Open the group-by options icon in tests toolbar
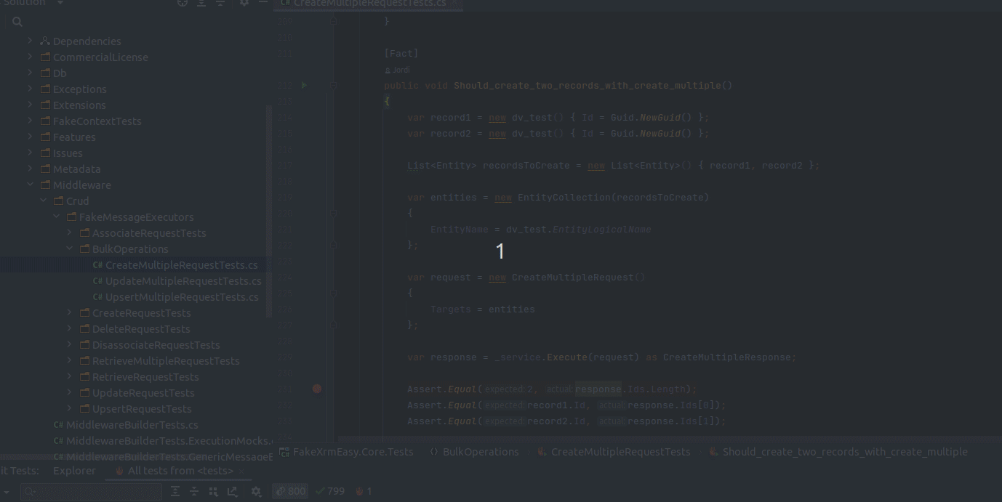This screenshot has width=1002, height=502. point(213,492)
